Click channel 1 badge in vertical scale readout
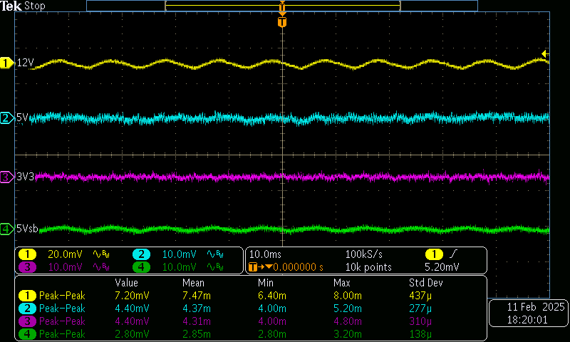The height and width of the screenshot is (342, 570). tap(27, 254)
